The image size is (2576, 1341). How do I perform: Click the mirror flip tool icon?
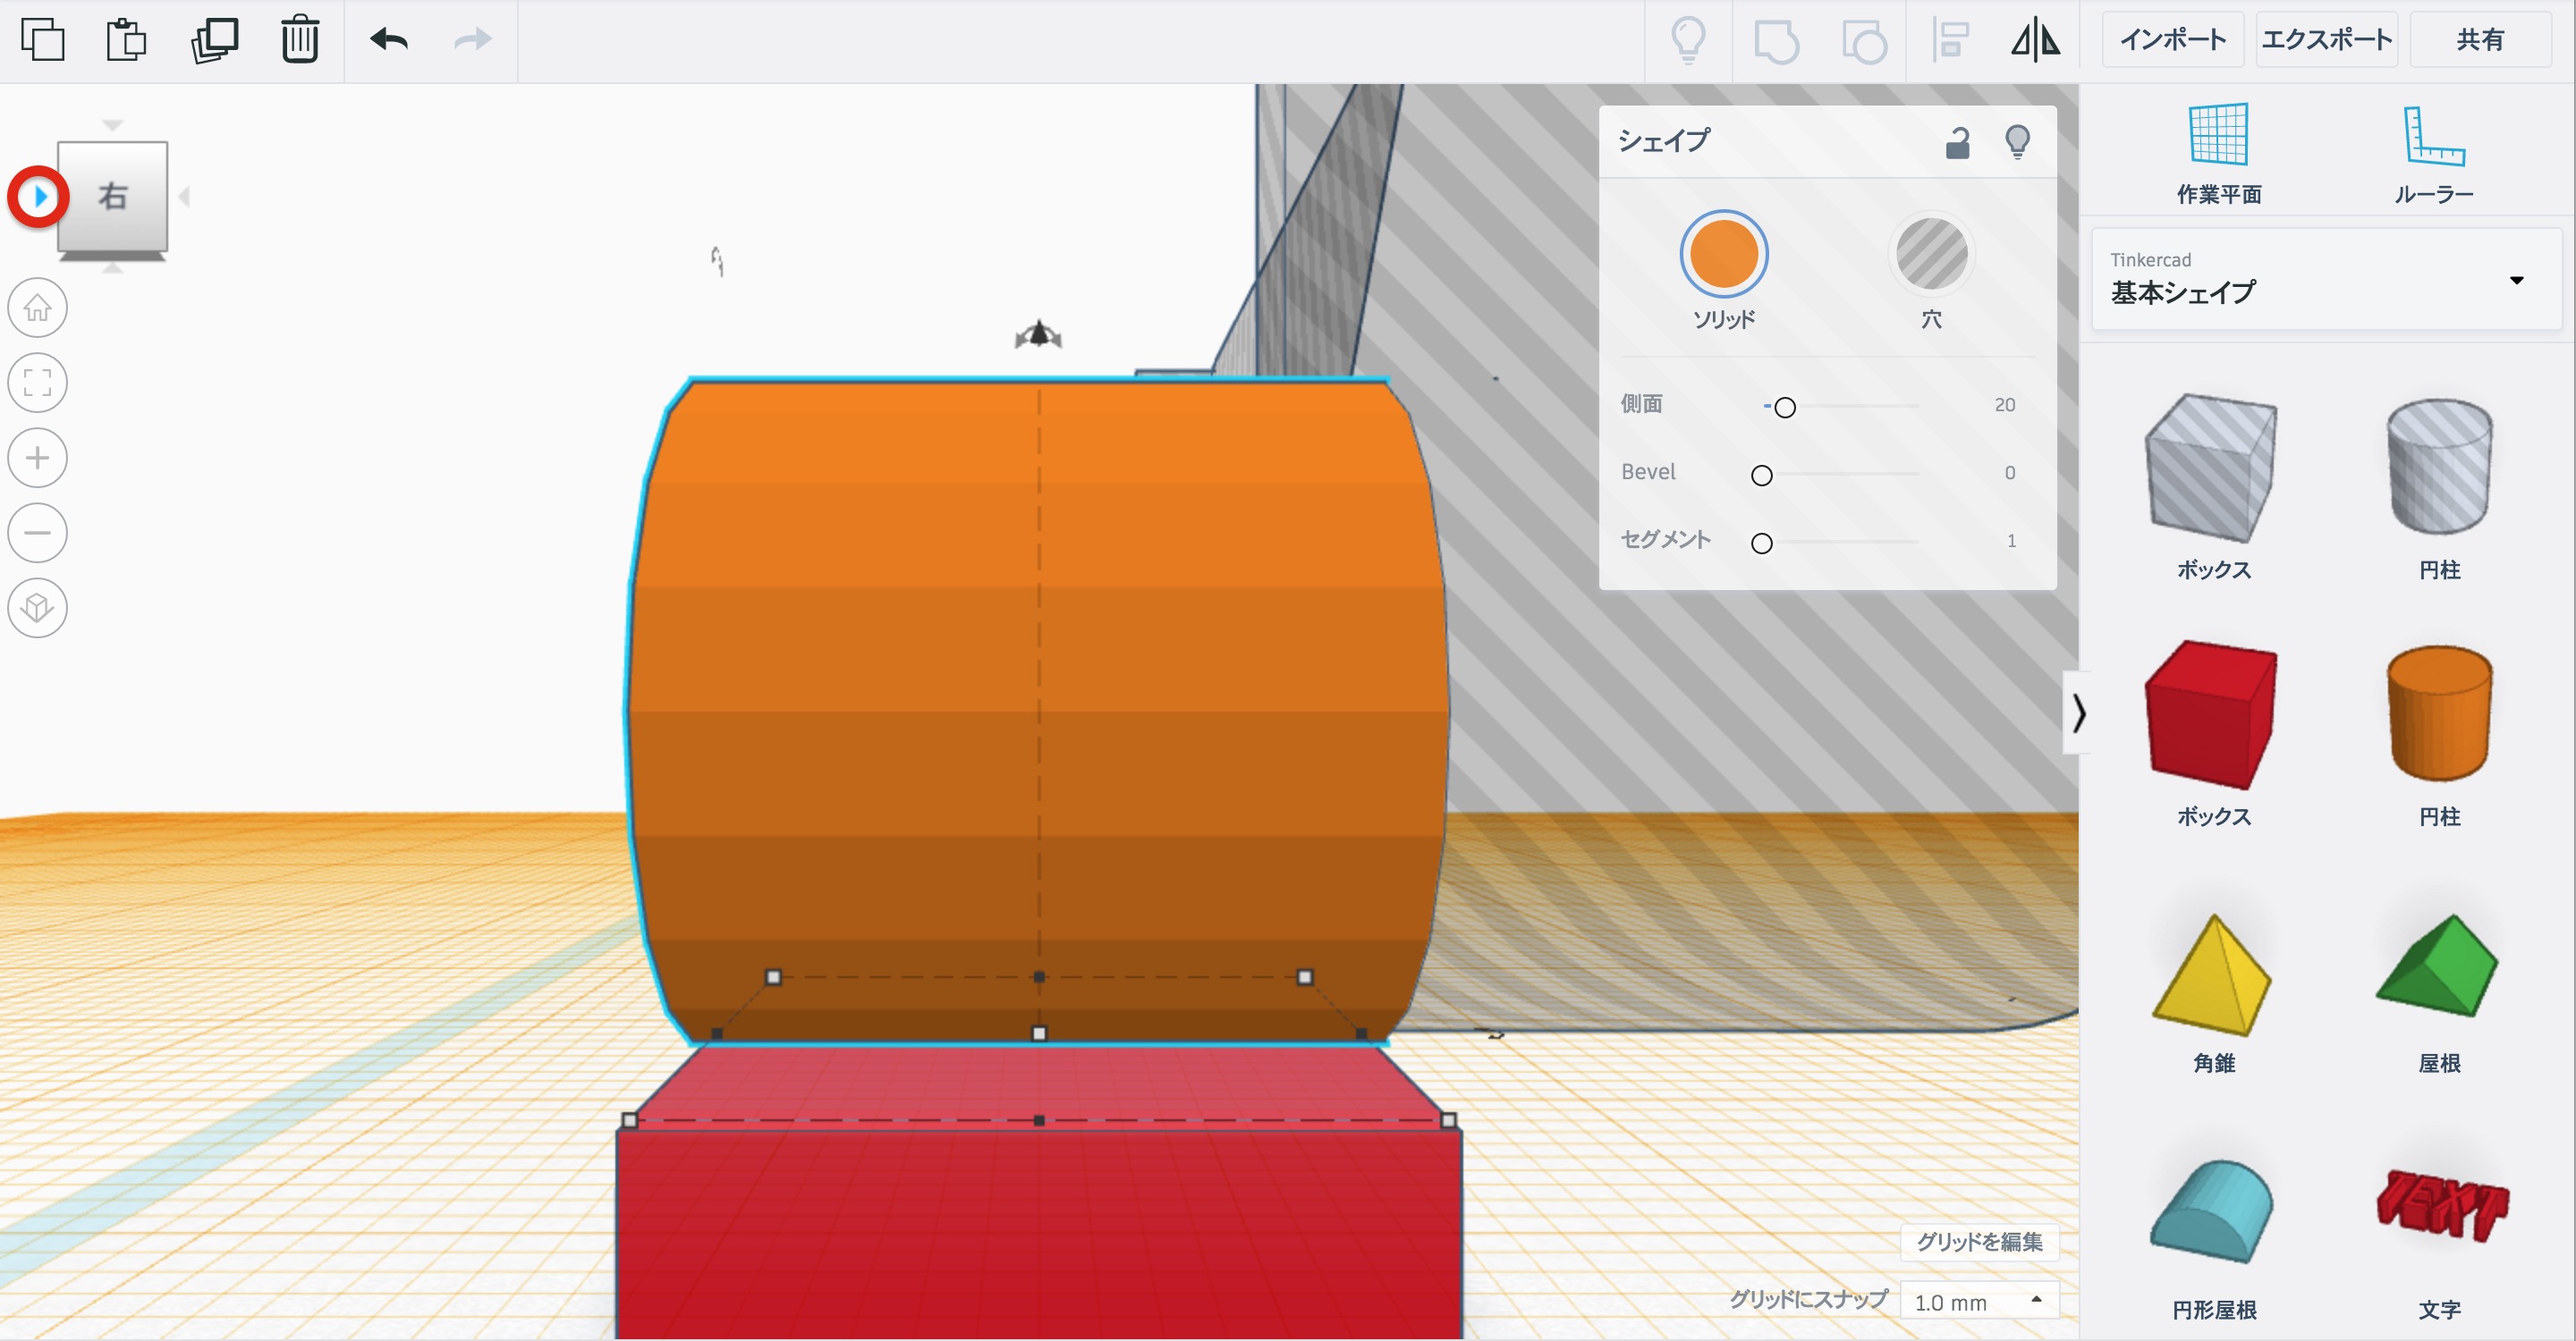click(x=2035, y=40)
